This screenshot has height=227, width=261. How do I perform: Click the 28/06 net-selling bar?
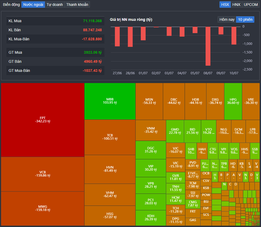130,37
